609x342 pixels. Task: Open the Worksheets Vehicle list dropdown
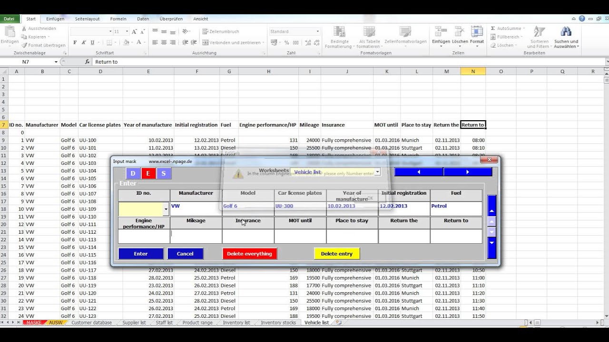(377, 172)
